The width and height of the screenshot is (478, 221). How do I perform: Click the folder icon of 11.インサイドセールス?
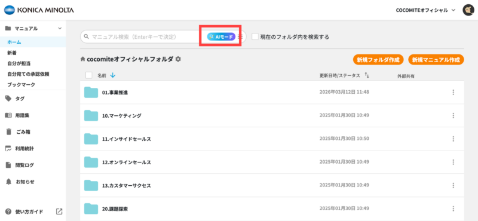(91, 139)
